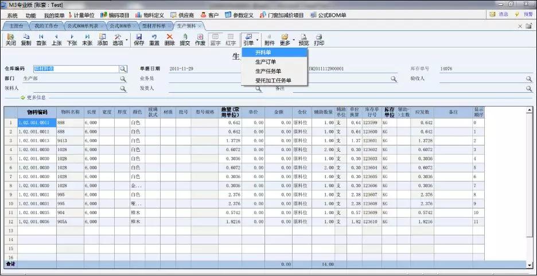The height and width of the screenshot is (276, 537).
Task: Open 编码项目 shortcut in menu bar
Action: point(115,15)
